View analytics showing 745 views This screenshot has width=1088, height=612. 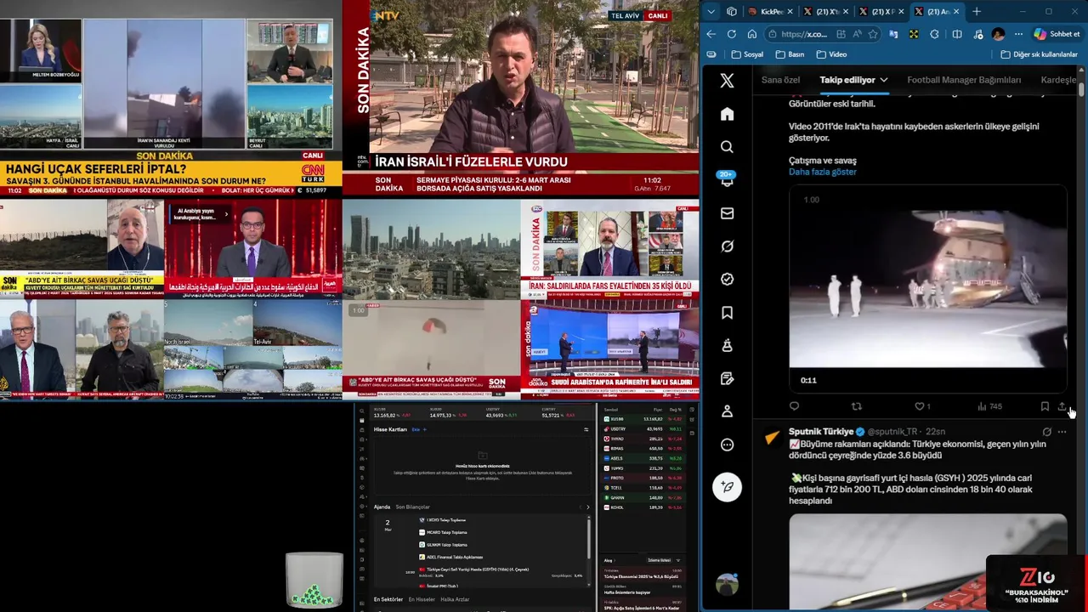pos(989,406)
